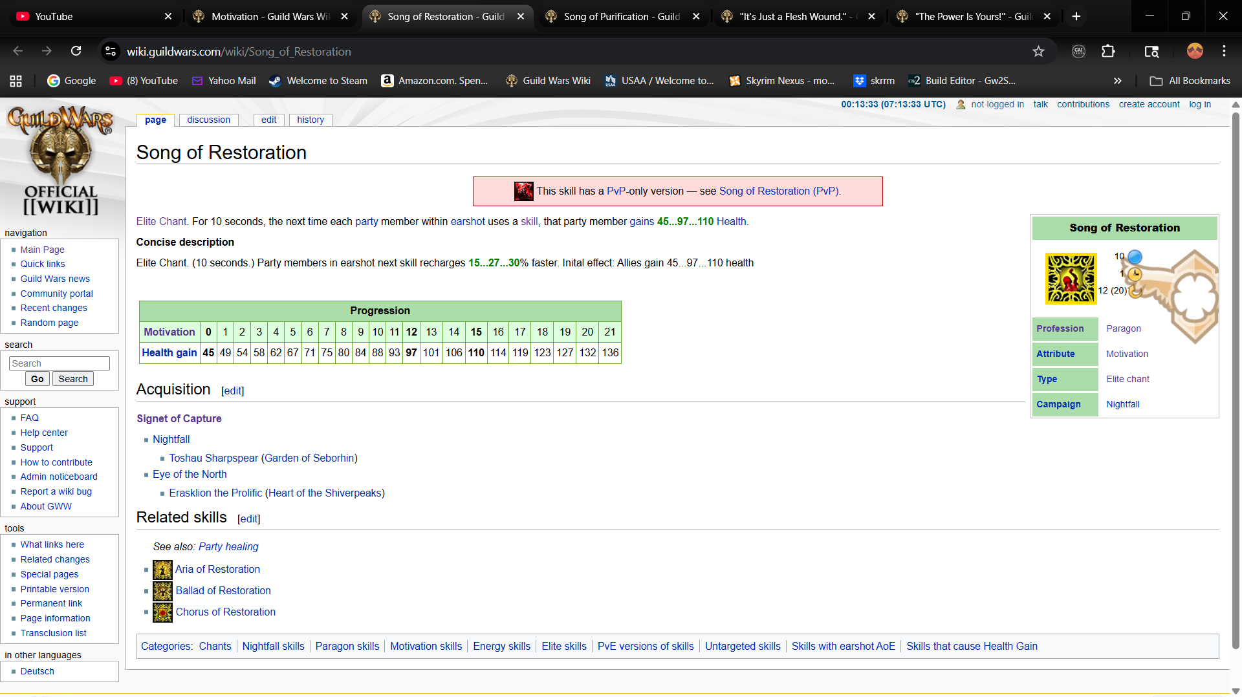The image size is (1242, 697).
Task: Click the address bar URL
Action: pyautogui.click(x=239, y=51)
